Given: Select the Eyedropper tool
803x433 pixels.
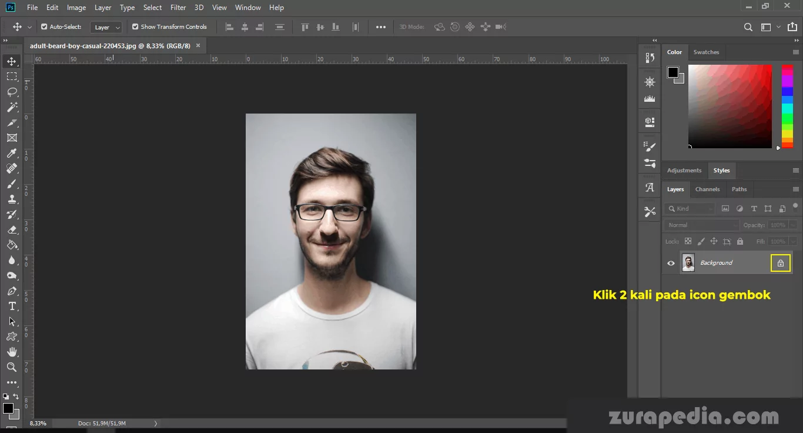Looking at the screenshot, I should point(12,154).
